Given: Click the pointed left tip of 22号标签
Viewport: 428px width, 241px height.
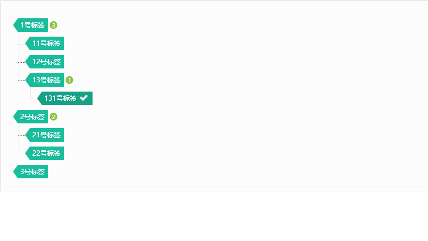Looking at the screenshot, I should (27, 153).
